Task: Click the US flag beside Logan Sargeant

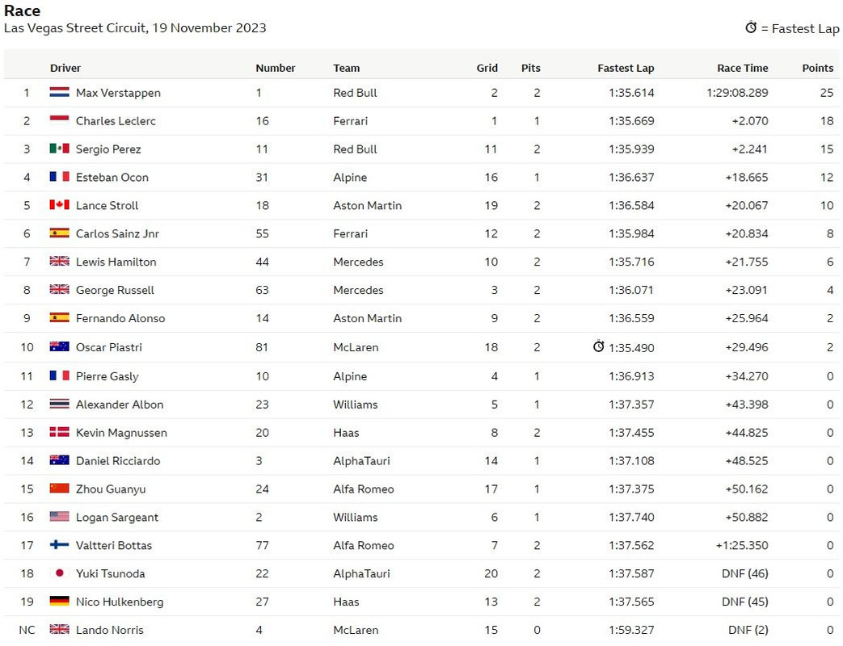Action: 59,517
